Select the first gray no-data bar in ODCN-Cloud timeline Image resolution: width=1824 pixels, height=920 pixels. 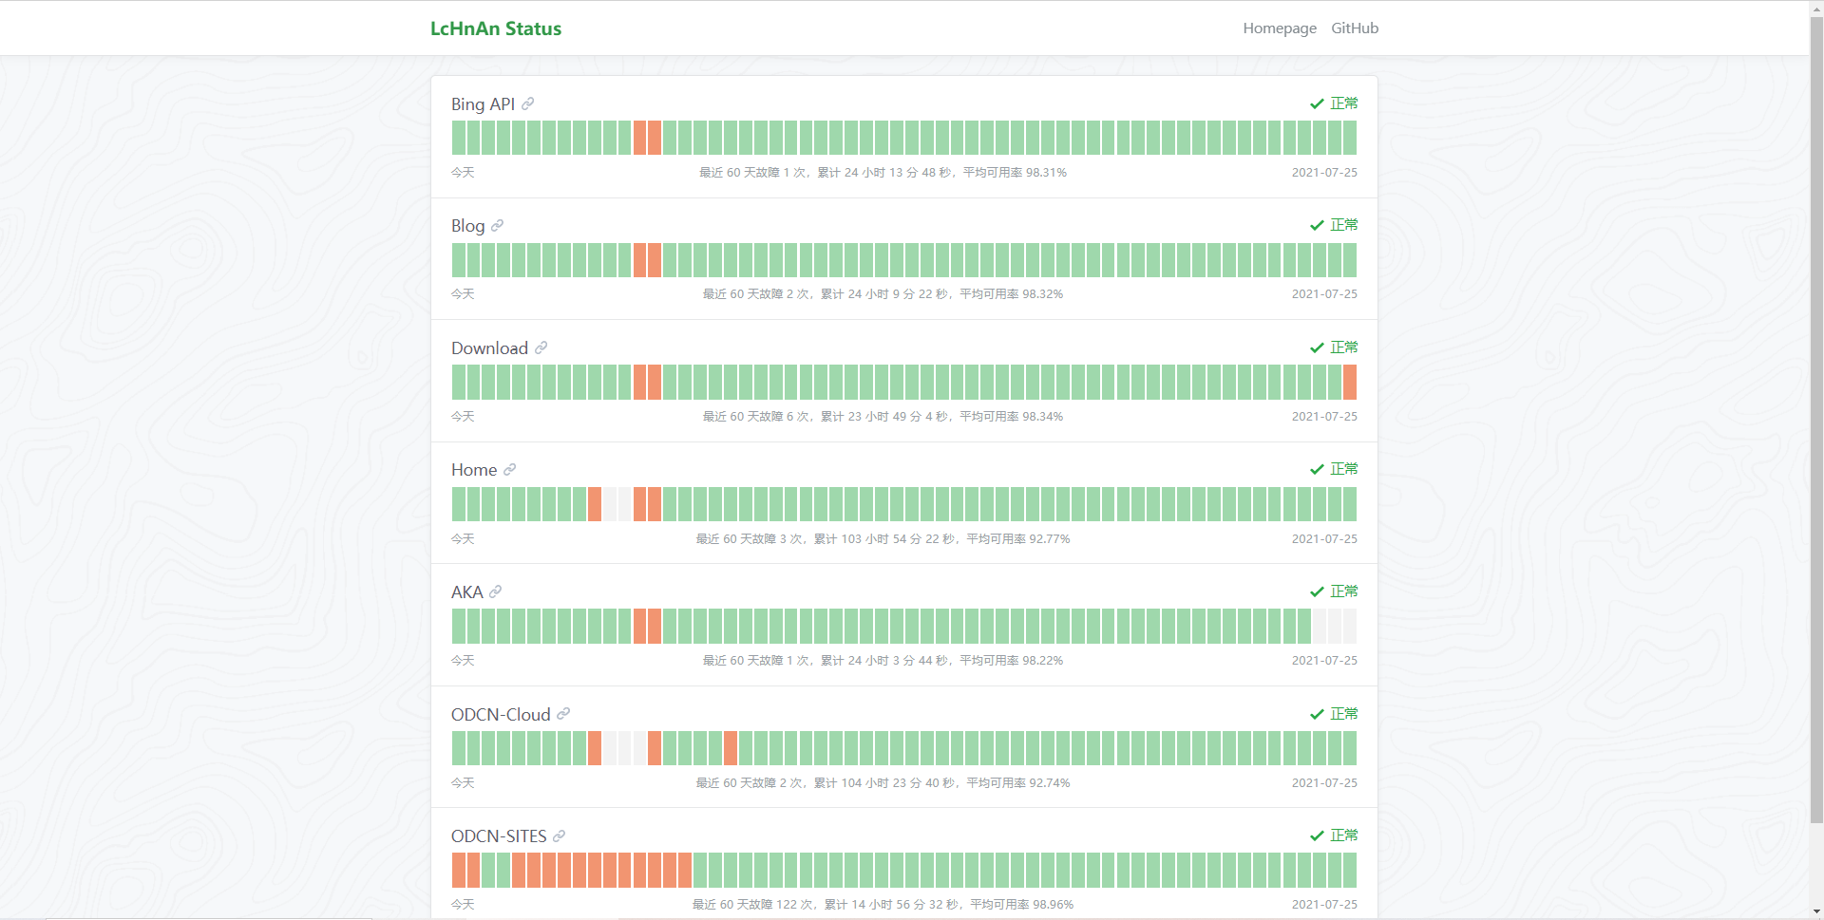(610, 748)
